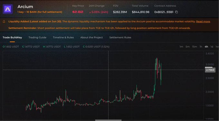Image resolution: width=219 pixels, height=121 pixels.
Task: Copy the contract address with copy icon
Action: 176,12
